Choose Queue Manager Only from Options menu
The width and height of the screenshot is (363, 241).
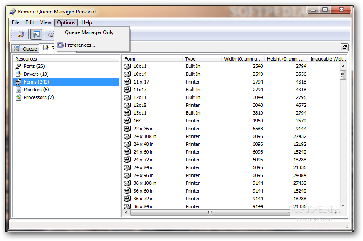pyautogui.click(x=89, y=32)
